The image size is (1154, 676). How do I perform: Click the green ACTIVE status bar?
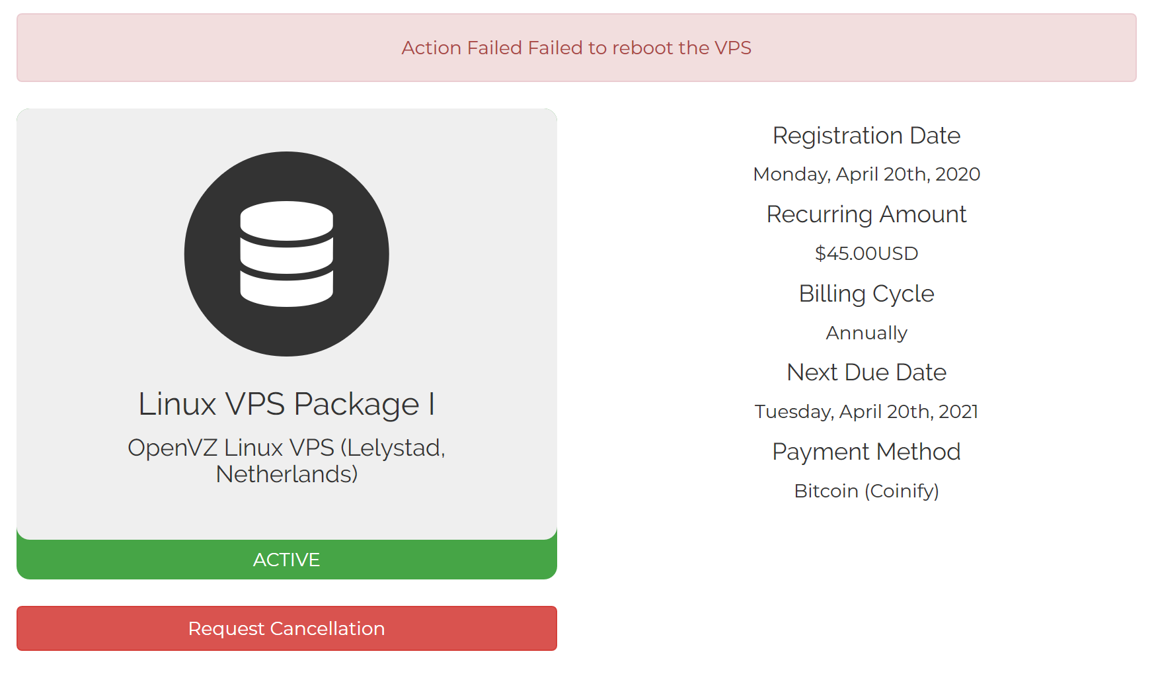(286, 560)
